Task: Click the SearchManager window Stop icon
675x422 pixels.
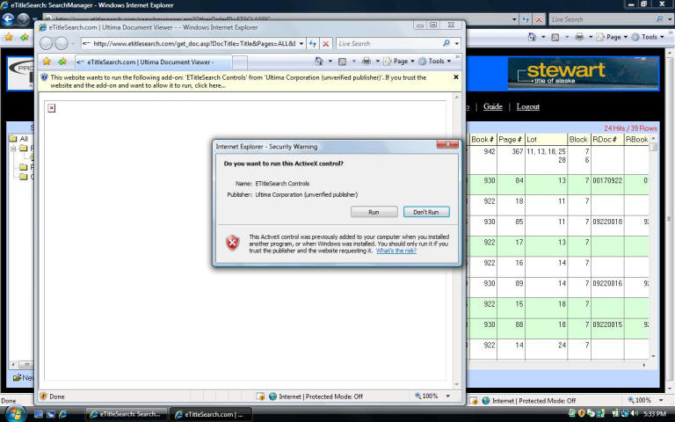Action: pos(539,19)
